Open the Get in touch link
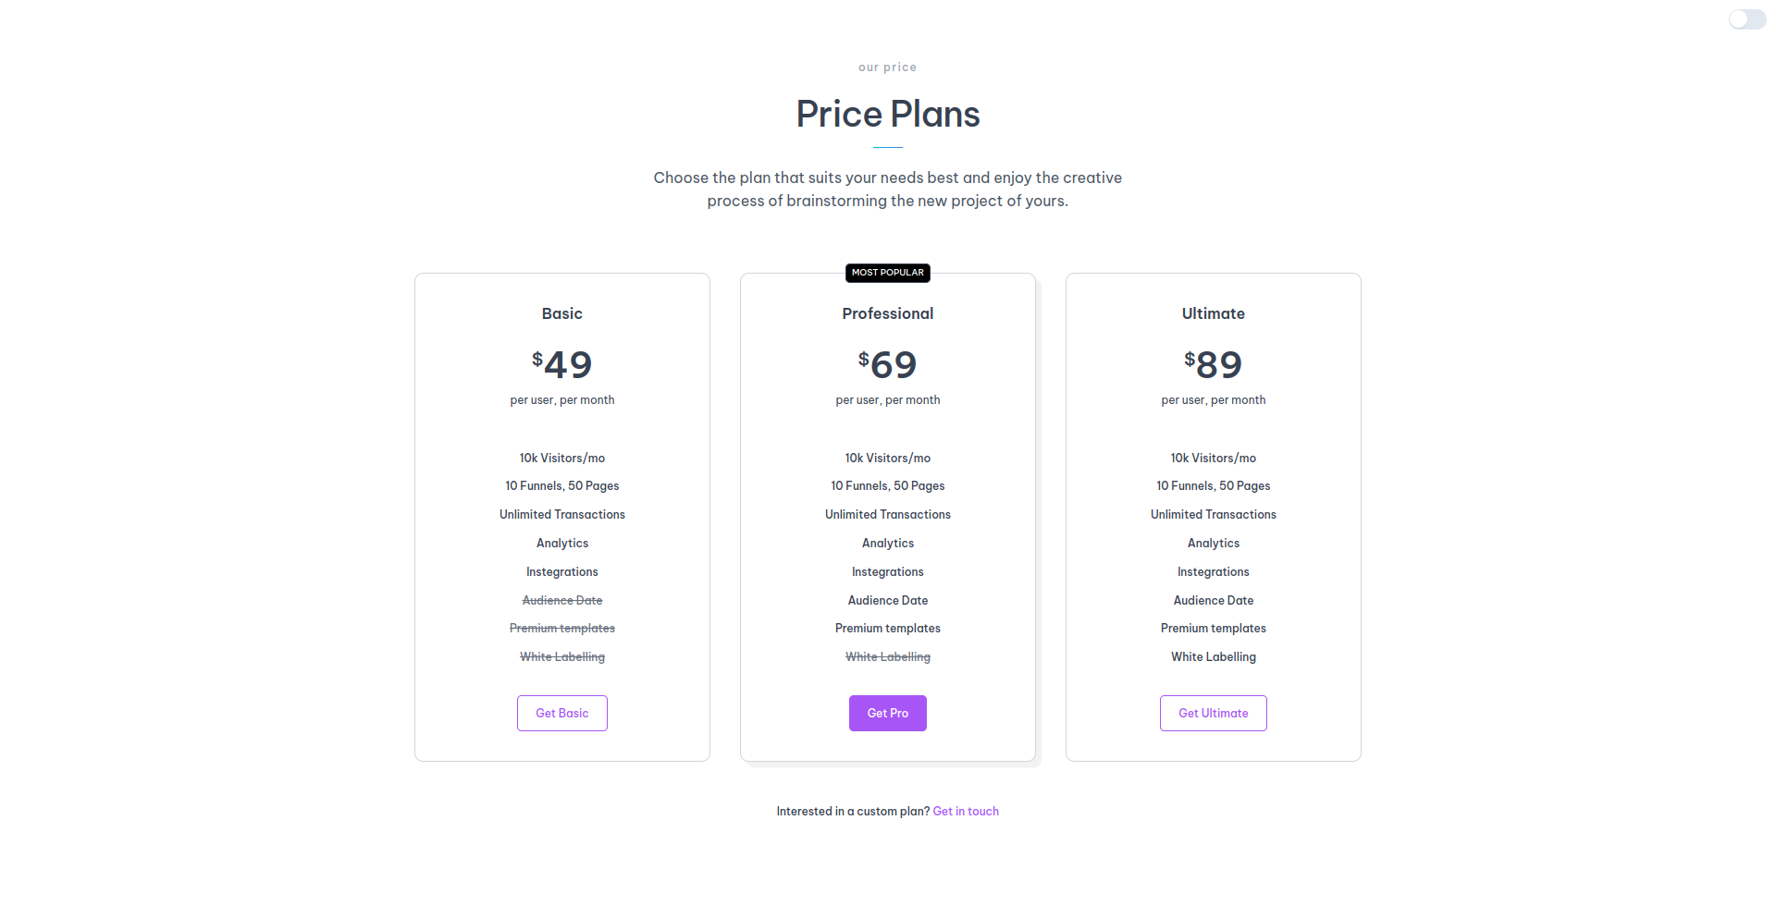This screenshot has height=906, width=1776. (x=966, y=812)
